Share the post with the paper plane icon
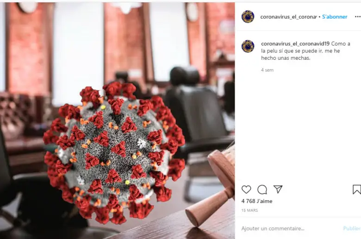Image resolution: width=361 pixels, height=239 pixels. 278,189
